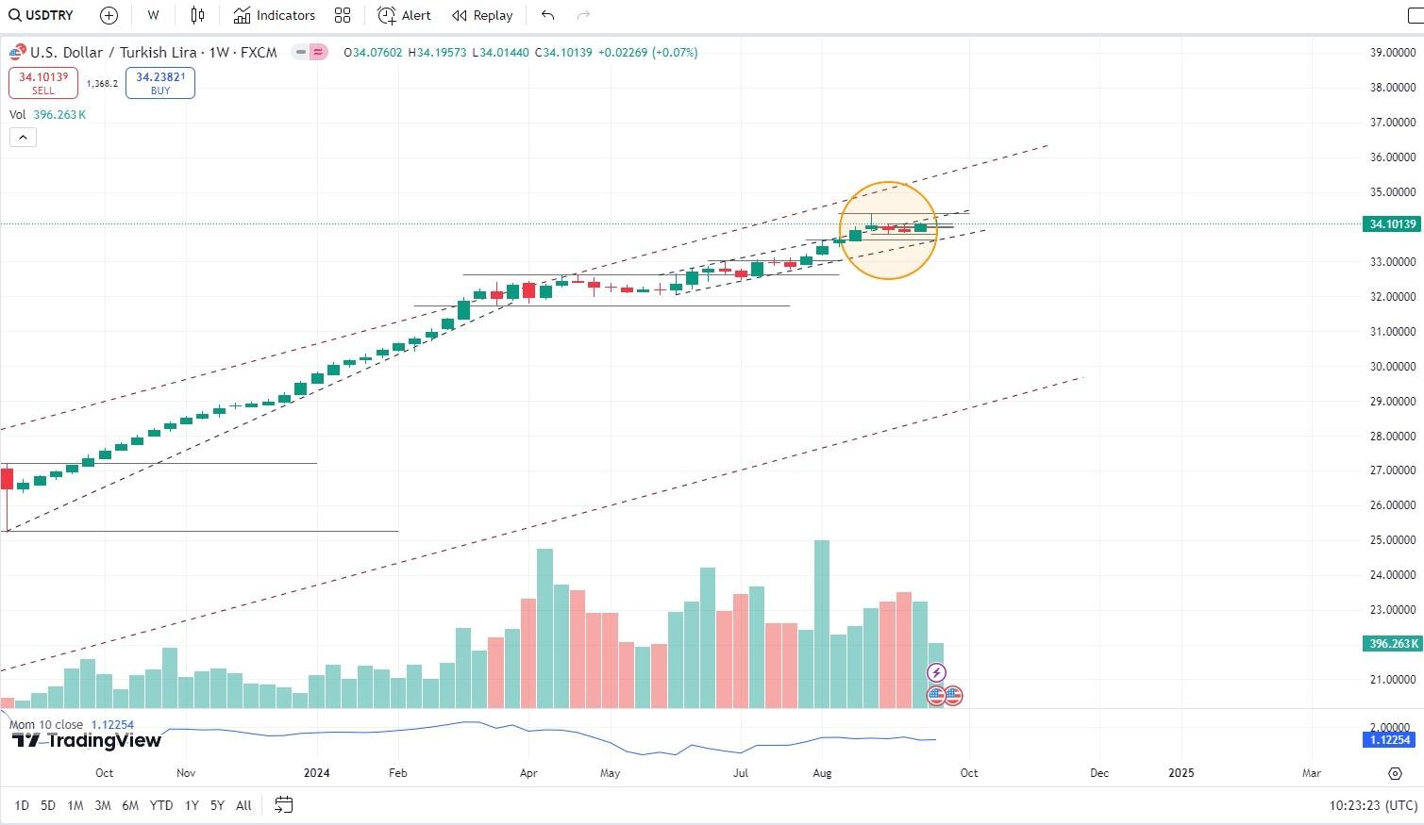This screenshot has height=825, width=1424.
Task: Open the Indicators panel
Action: pos(274,15)
